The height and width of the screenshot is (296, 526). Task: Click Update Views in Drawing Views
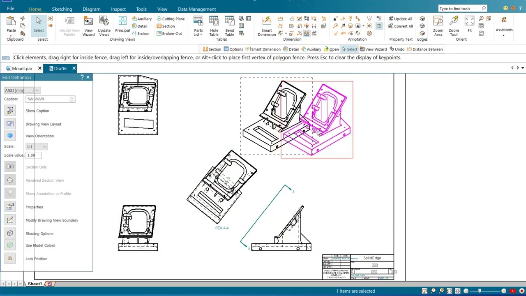[104, 26]
